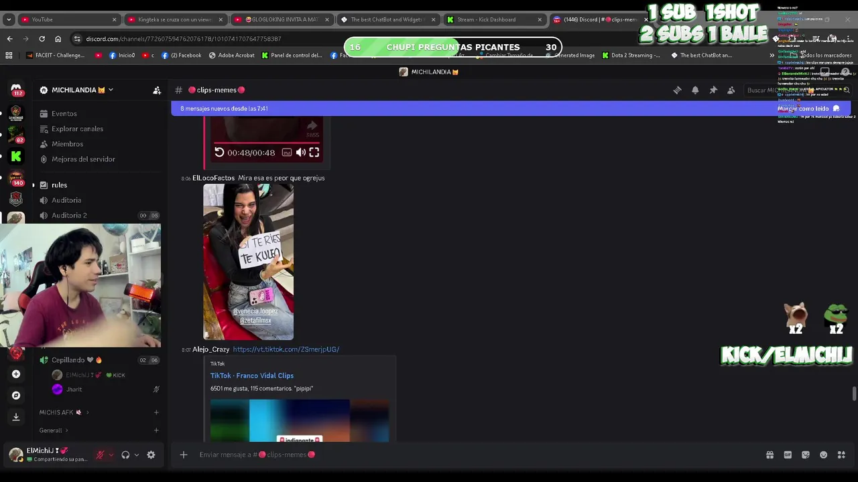Image resolution: width=858 pixels, height=482 pixels.
Task: Open the gift icon in message bar
Action: [x=770, y=455]
